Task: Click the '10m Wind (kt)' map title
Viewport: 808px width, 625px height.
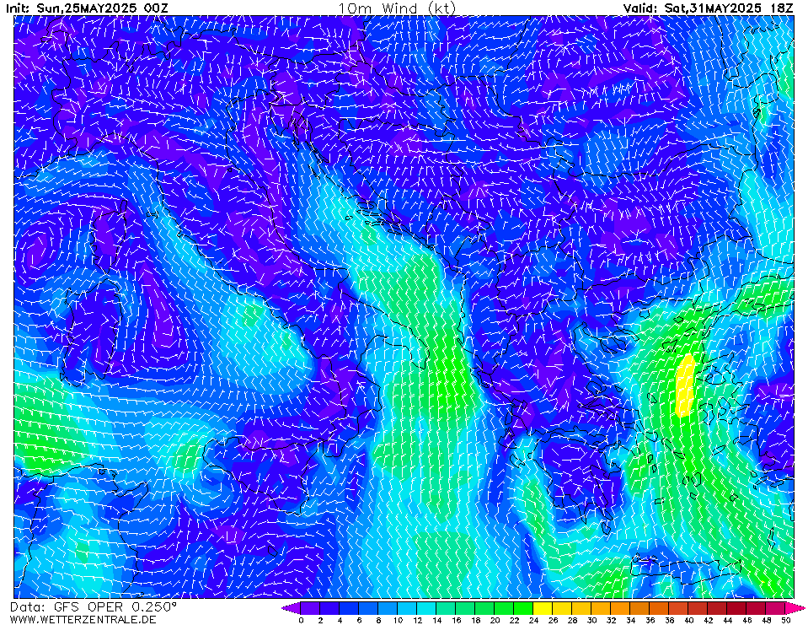Action: pyautogui.click(x=397, y=8)
